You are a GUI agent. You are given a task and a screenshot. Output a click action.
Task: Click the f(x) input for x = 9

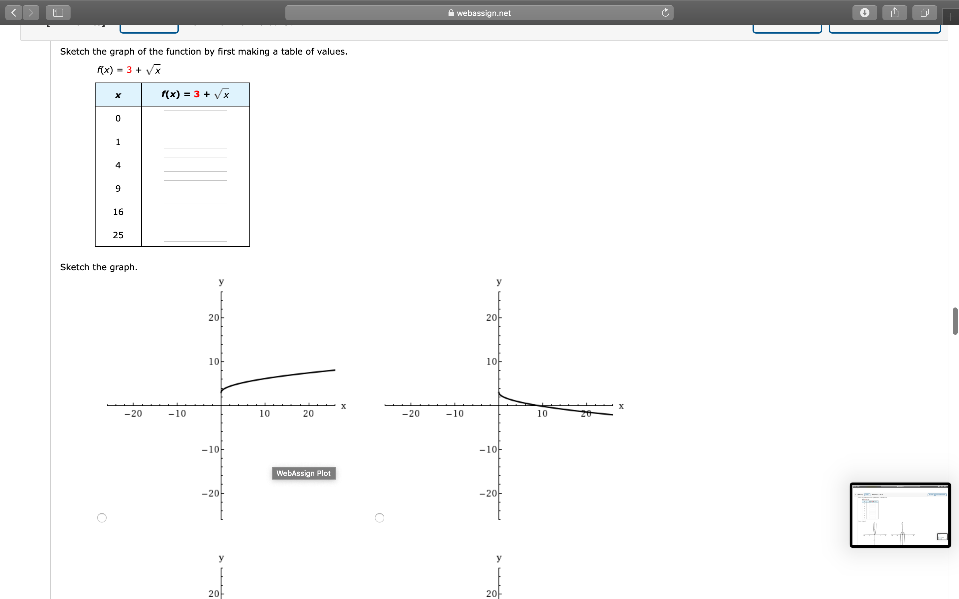point(195,188)
